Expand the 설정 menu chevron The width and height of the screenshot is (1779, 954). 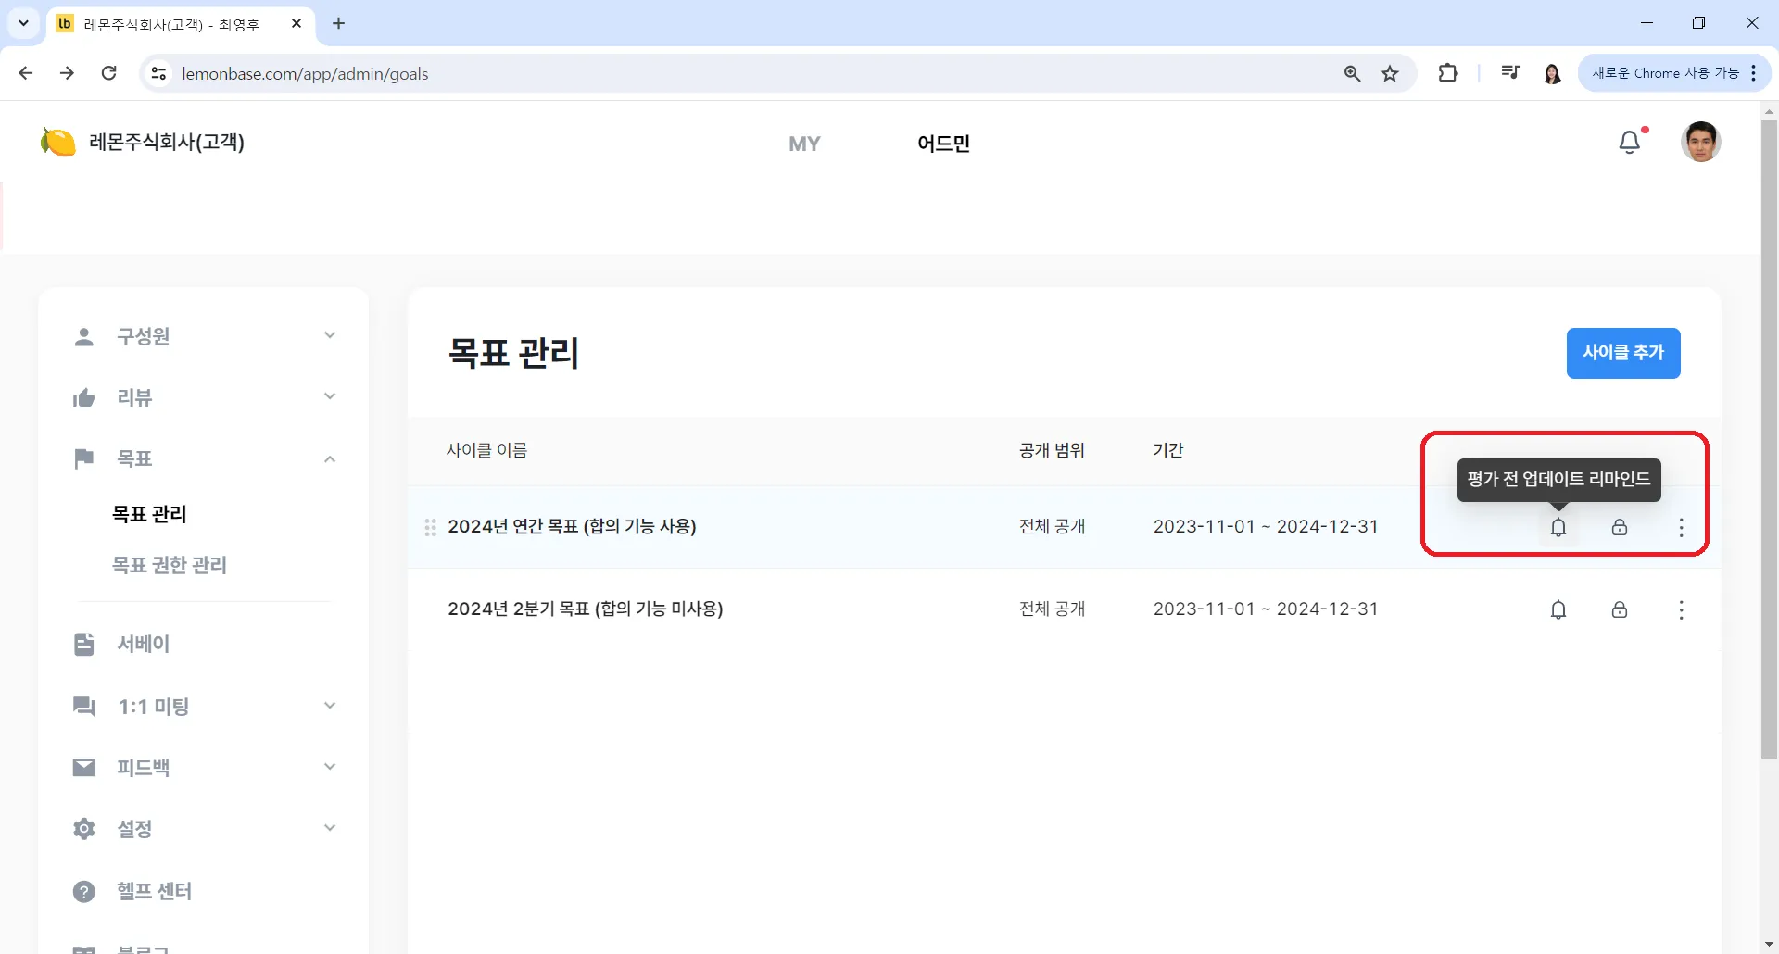330,828
